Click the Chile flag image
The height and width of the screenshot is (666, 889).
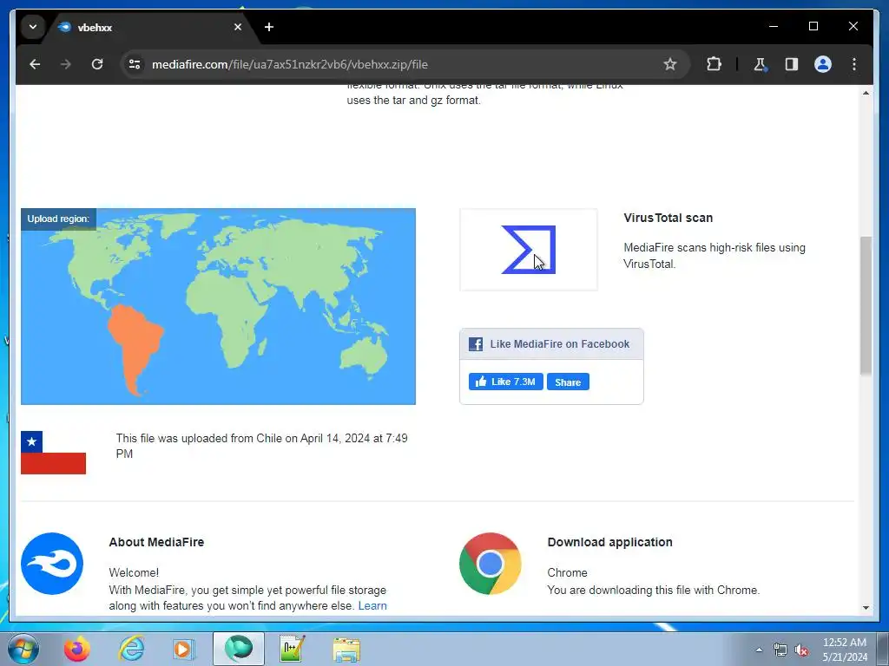[53, 453]
